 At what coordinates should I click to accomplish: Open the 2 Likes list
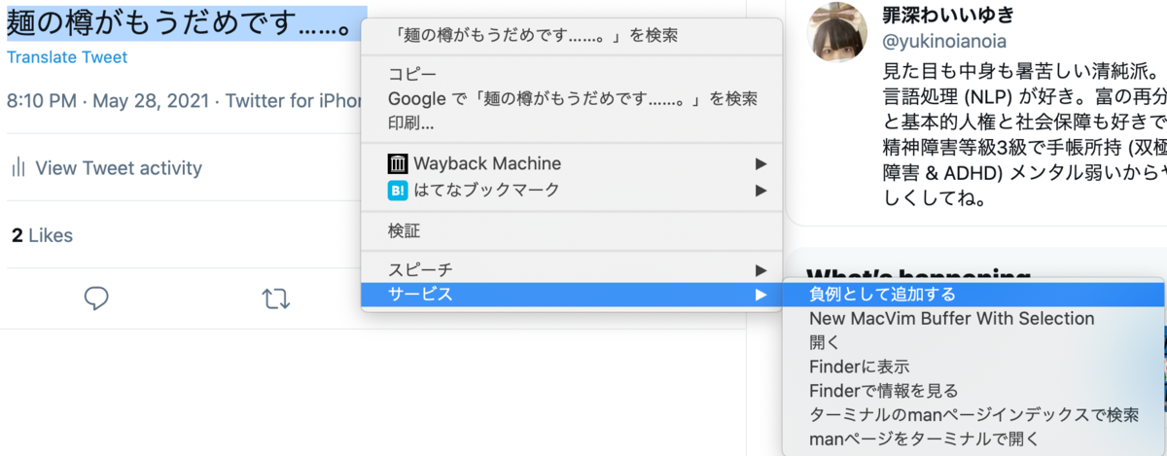coord(42,235)
